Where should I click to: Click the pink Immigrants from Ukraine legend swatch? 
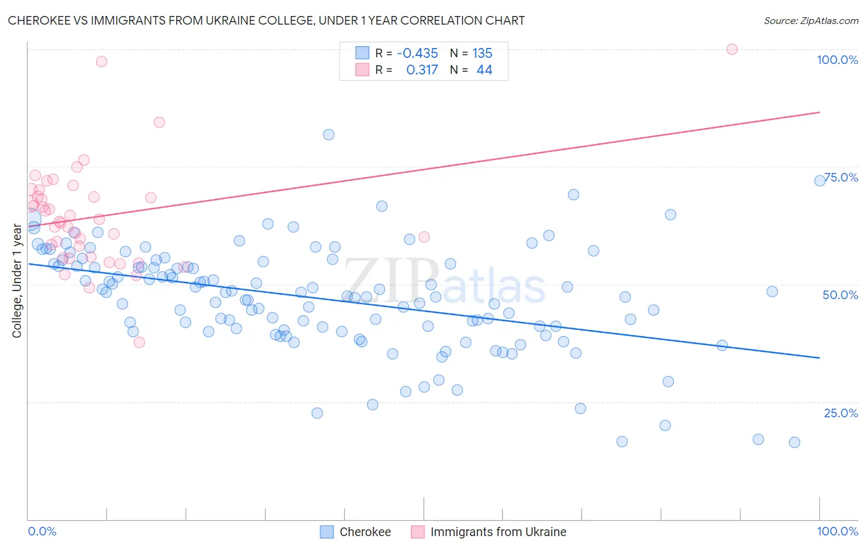click(x=418, y=532)
